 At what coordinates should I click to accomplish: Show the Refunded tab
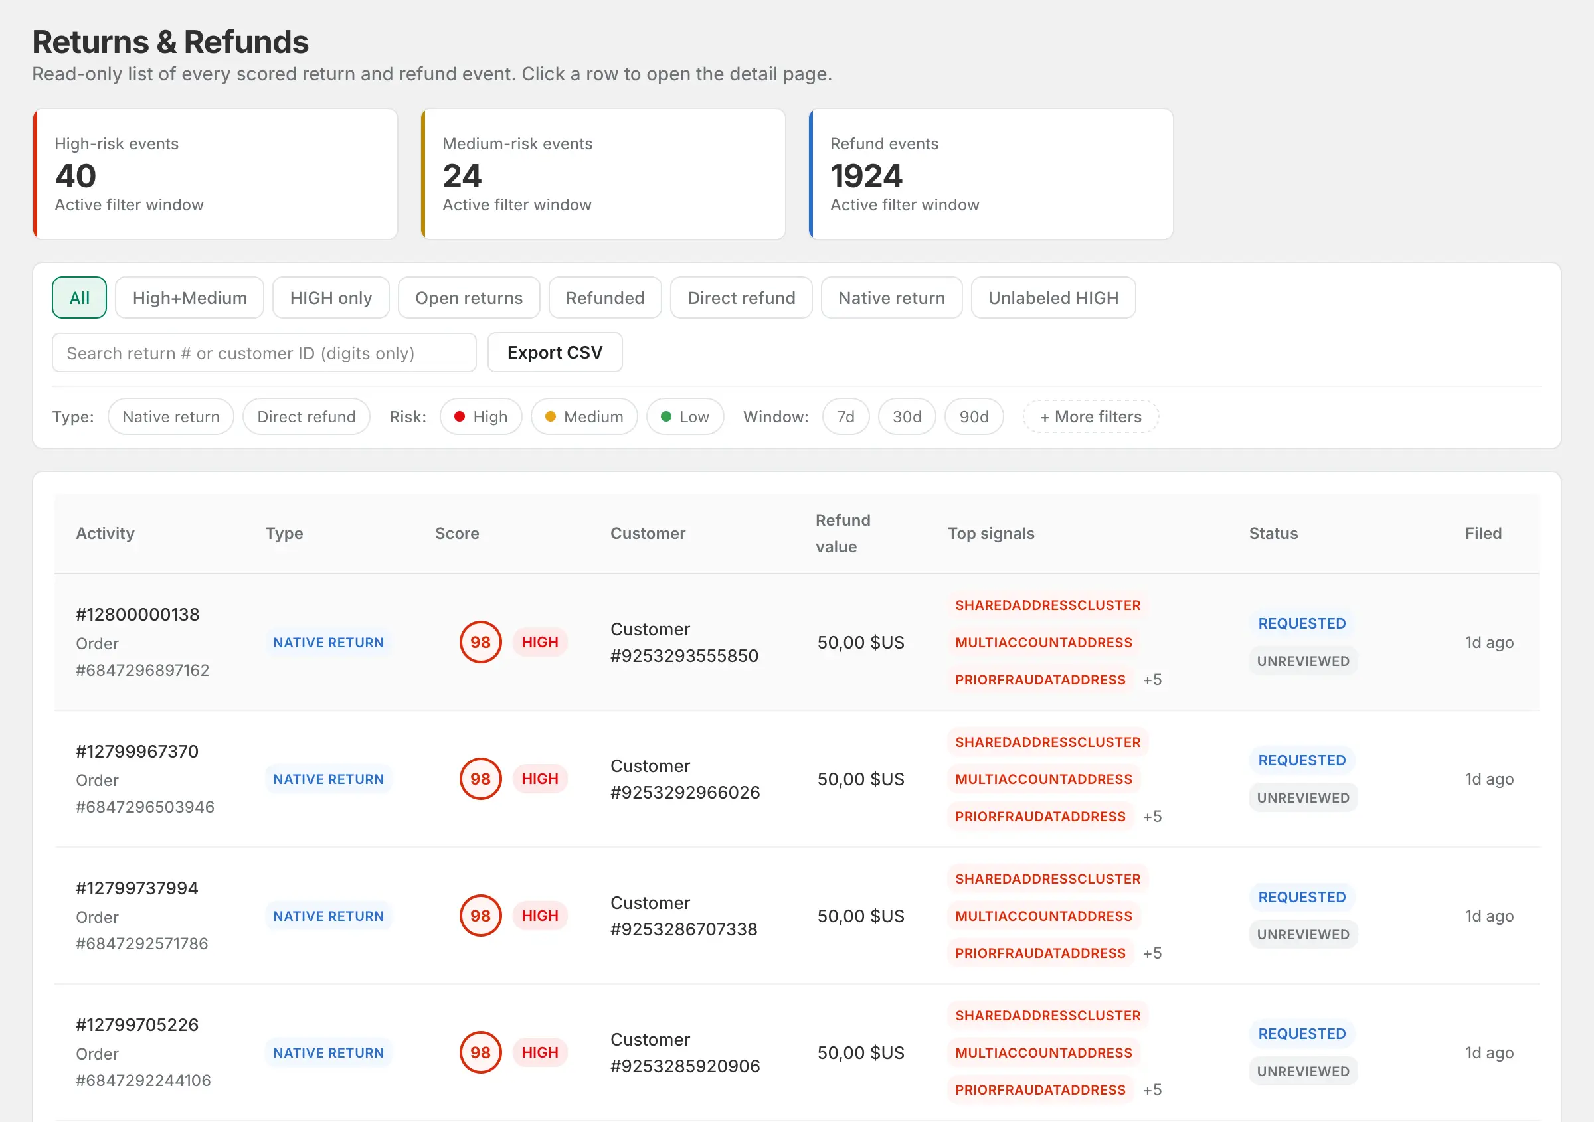(x=604, y=297)
